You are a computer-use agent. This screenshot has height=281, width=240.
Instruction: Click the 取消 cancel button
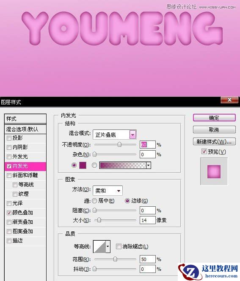214,129
